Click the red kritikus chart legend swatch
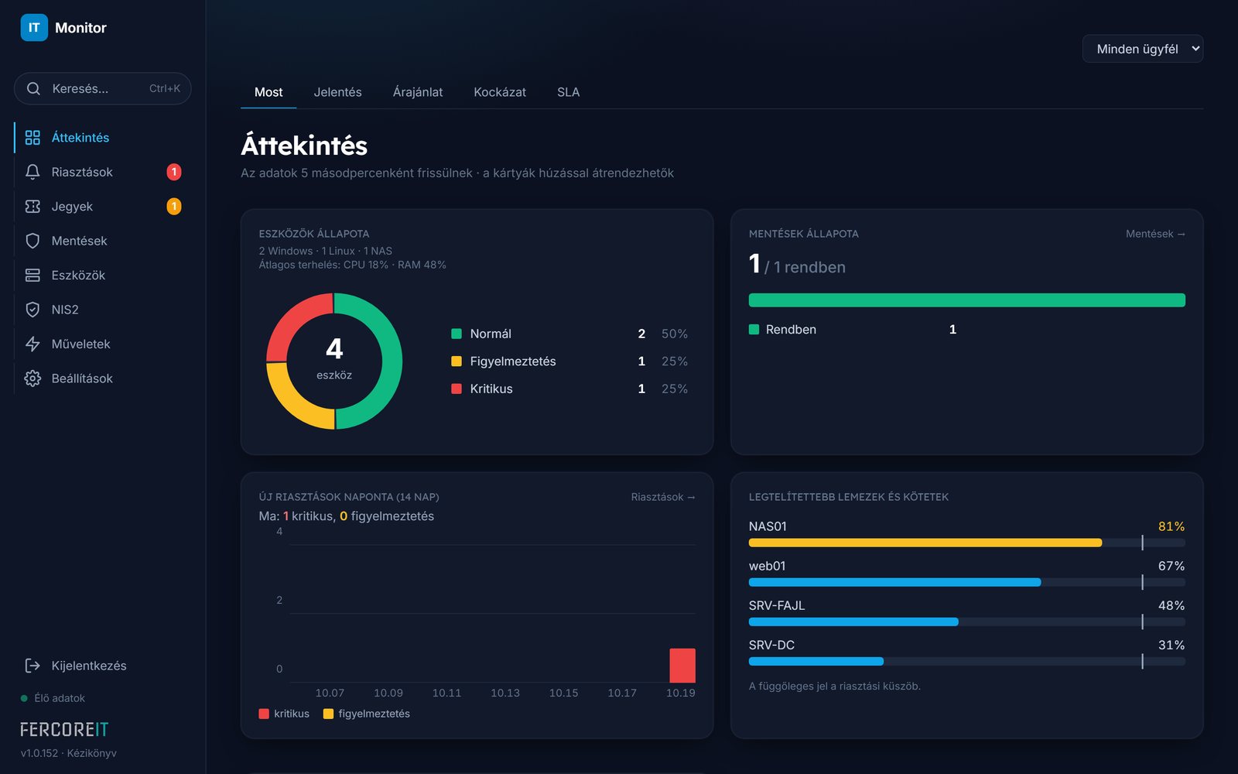 [x=264, y=714]
